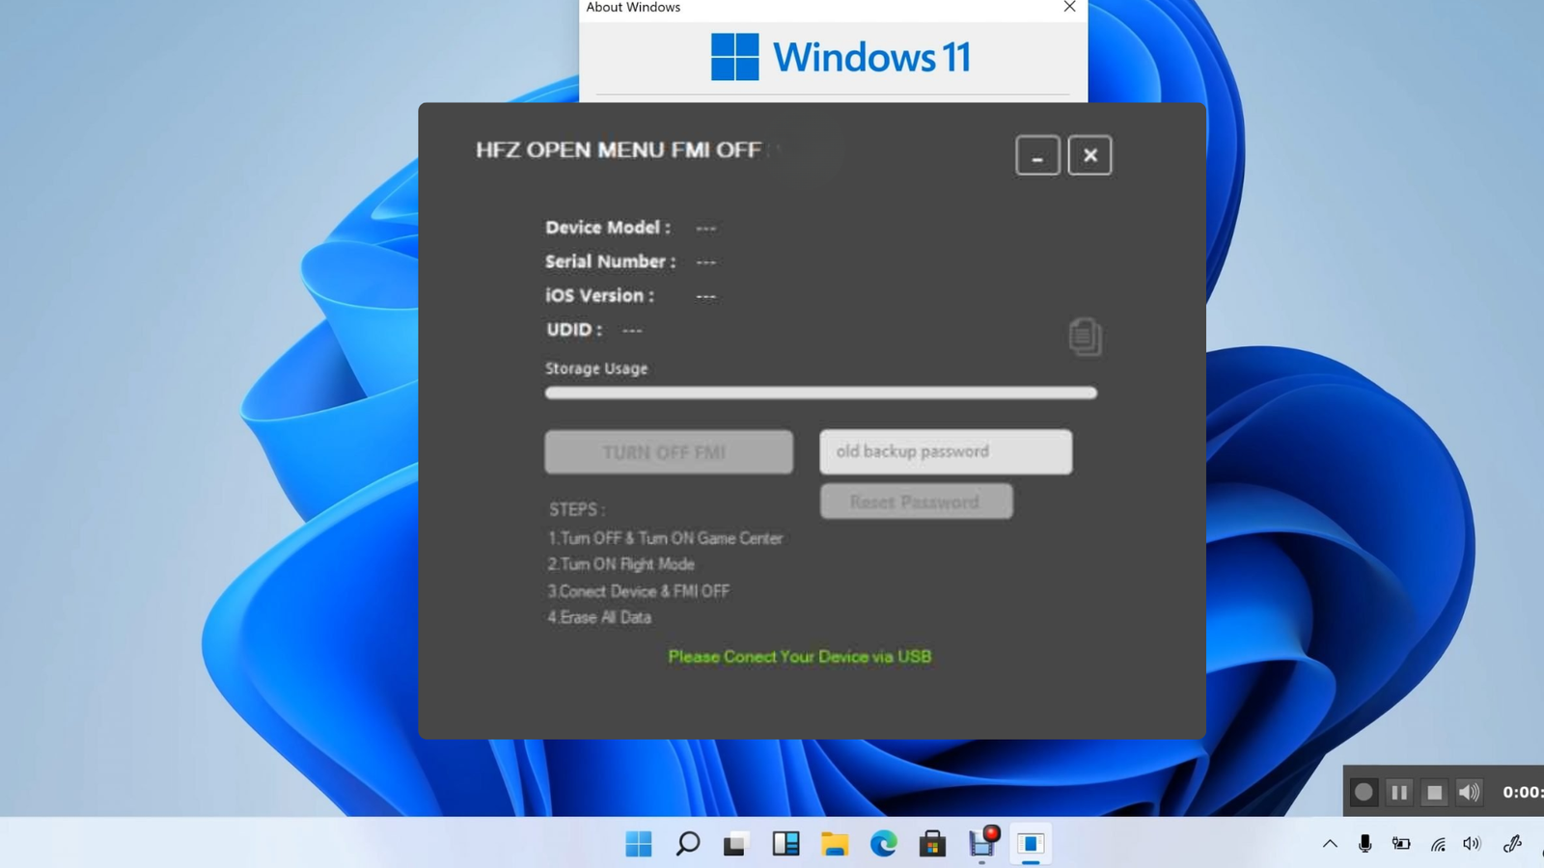
Task: Open taskbar Search
Action: click(x=687, y=844)
